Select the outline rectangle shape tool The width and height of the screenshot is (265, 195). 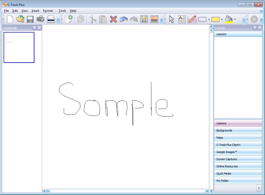tap(203, 19)
